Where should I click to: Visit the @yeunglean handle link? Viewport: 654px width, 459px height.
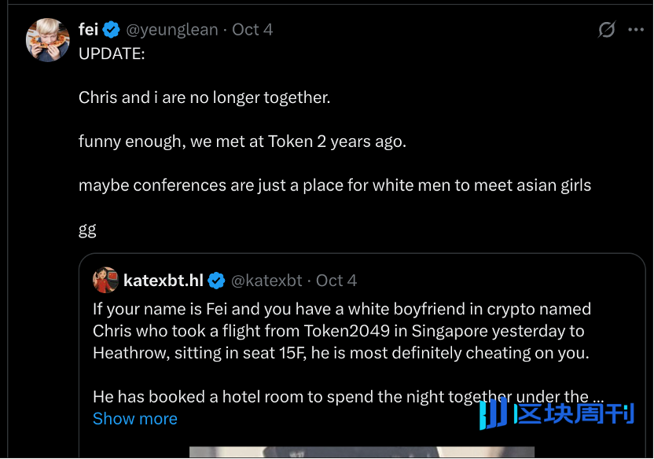pyautogui.click(x=172, y=30)
